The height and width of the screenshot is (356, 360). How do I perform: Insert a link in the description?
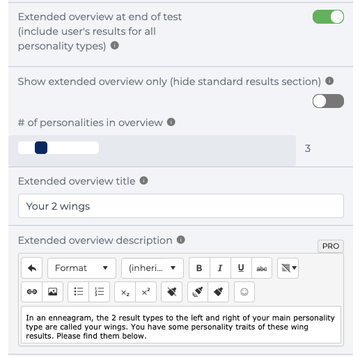[x=32, y=292]
